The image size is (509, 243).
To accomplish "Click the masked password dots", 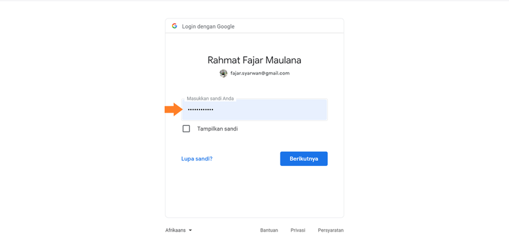I will coord(200,109).
